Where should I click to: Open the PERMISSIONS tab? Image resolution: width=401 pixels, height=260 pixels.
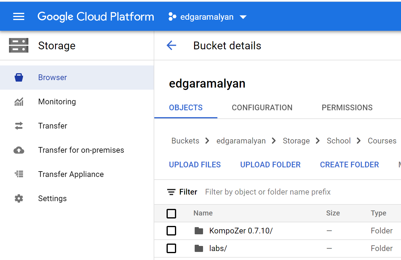coord(347,108)
